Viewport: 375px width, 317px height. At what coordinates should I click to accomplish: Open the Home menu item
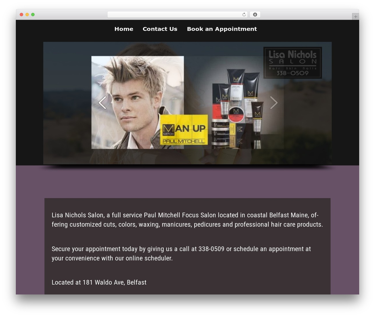pos(124,29)
